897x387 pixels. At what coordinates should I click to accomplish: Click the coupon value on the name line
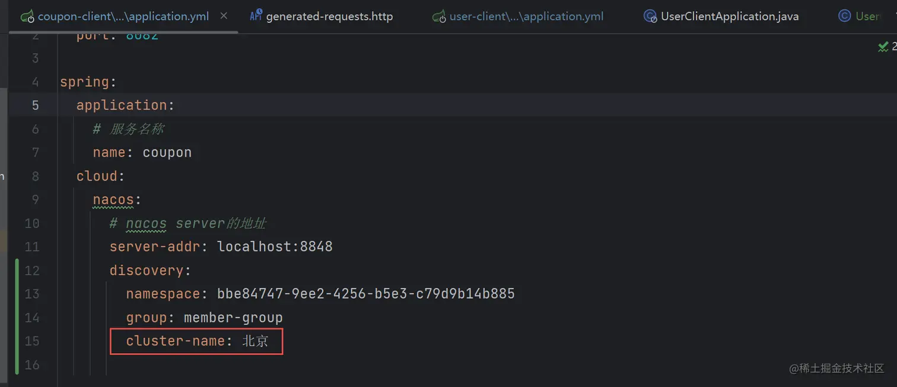167,153
